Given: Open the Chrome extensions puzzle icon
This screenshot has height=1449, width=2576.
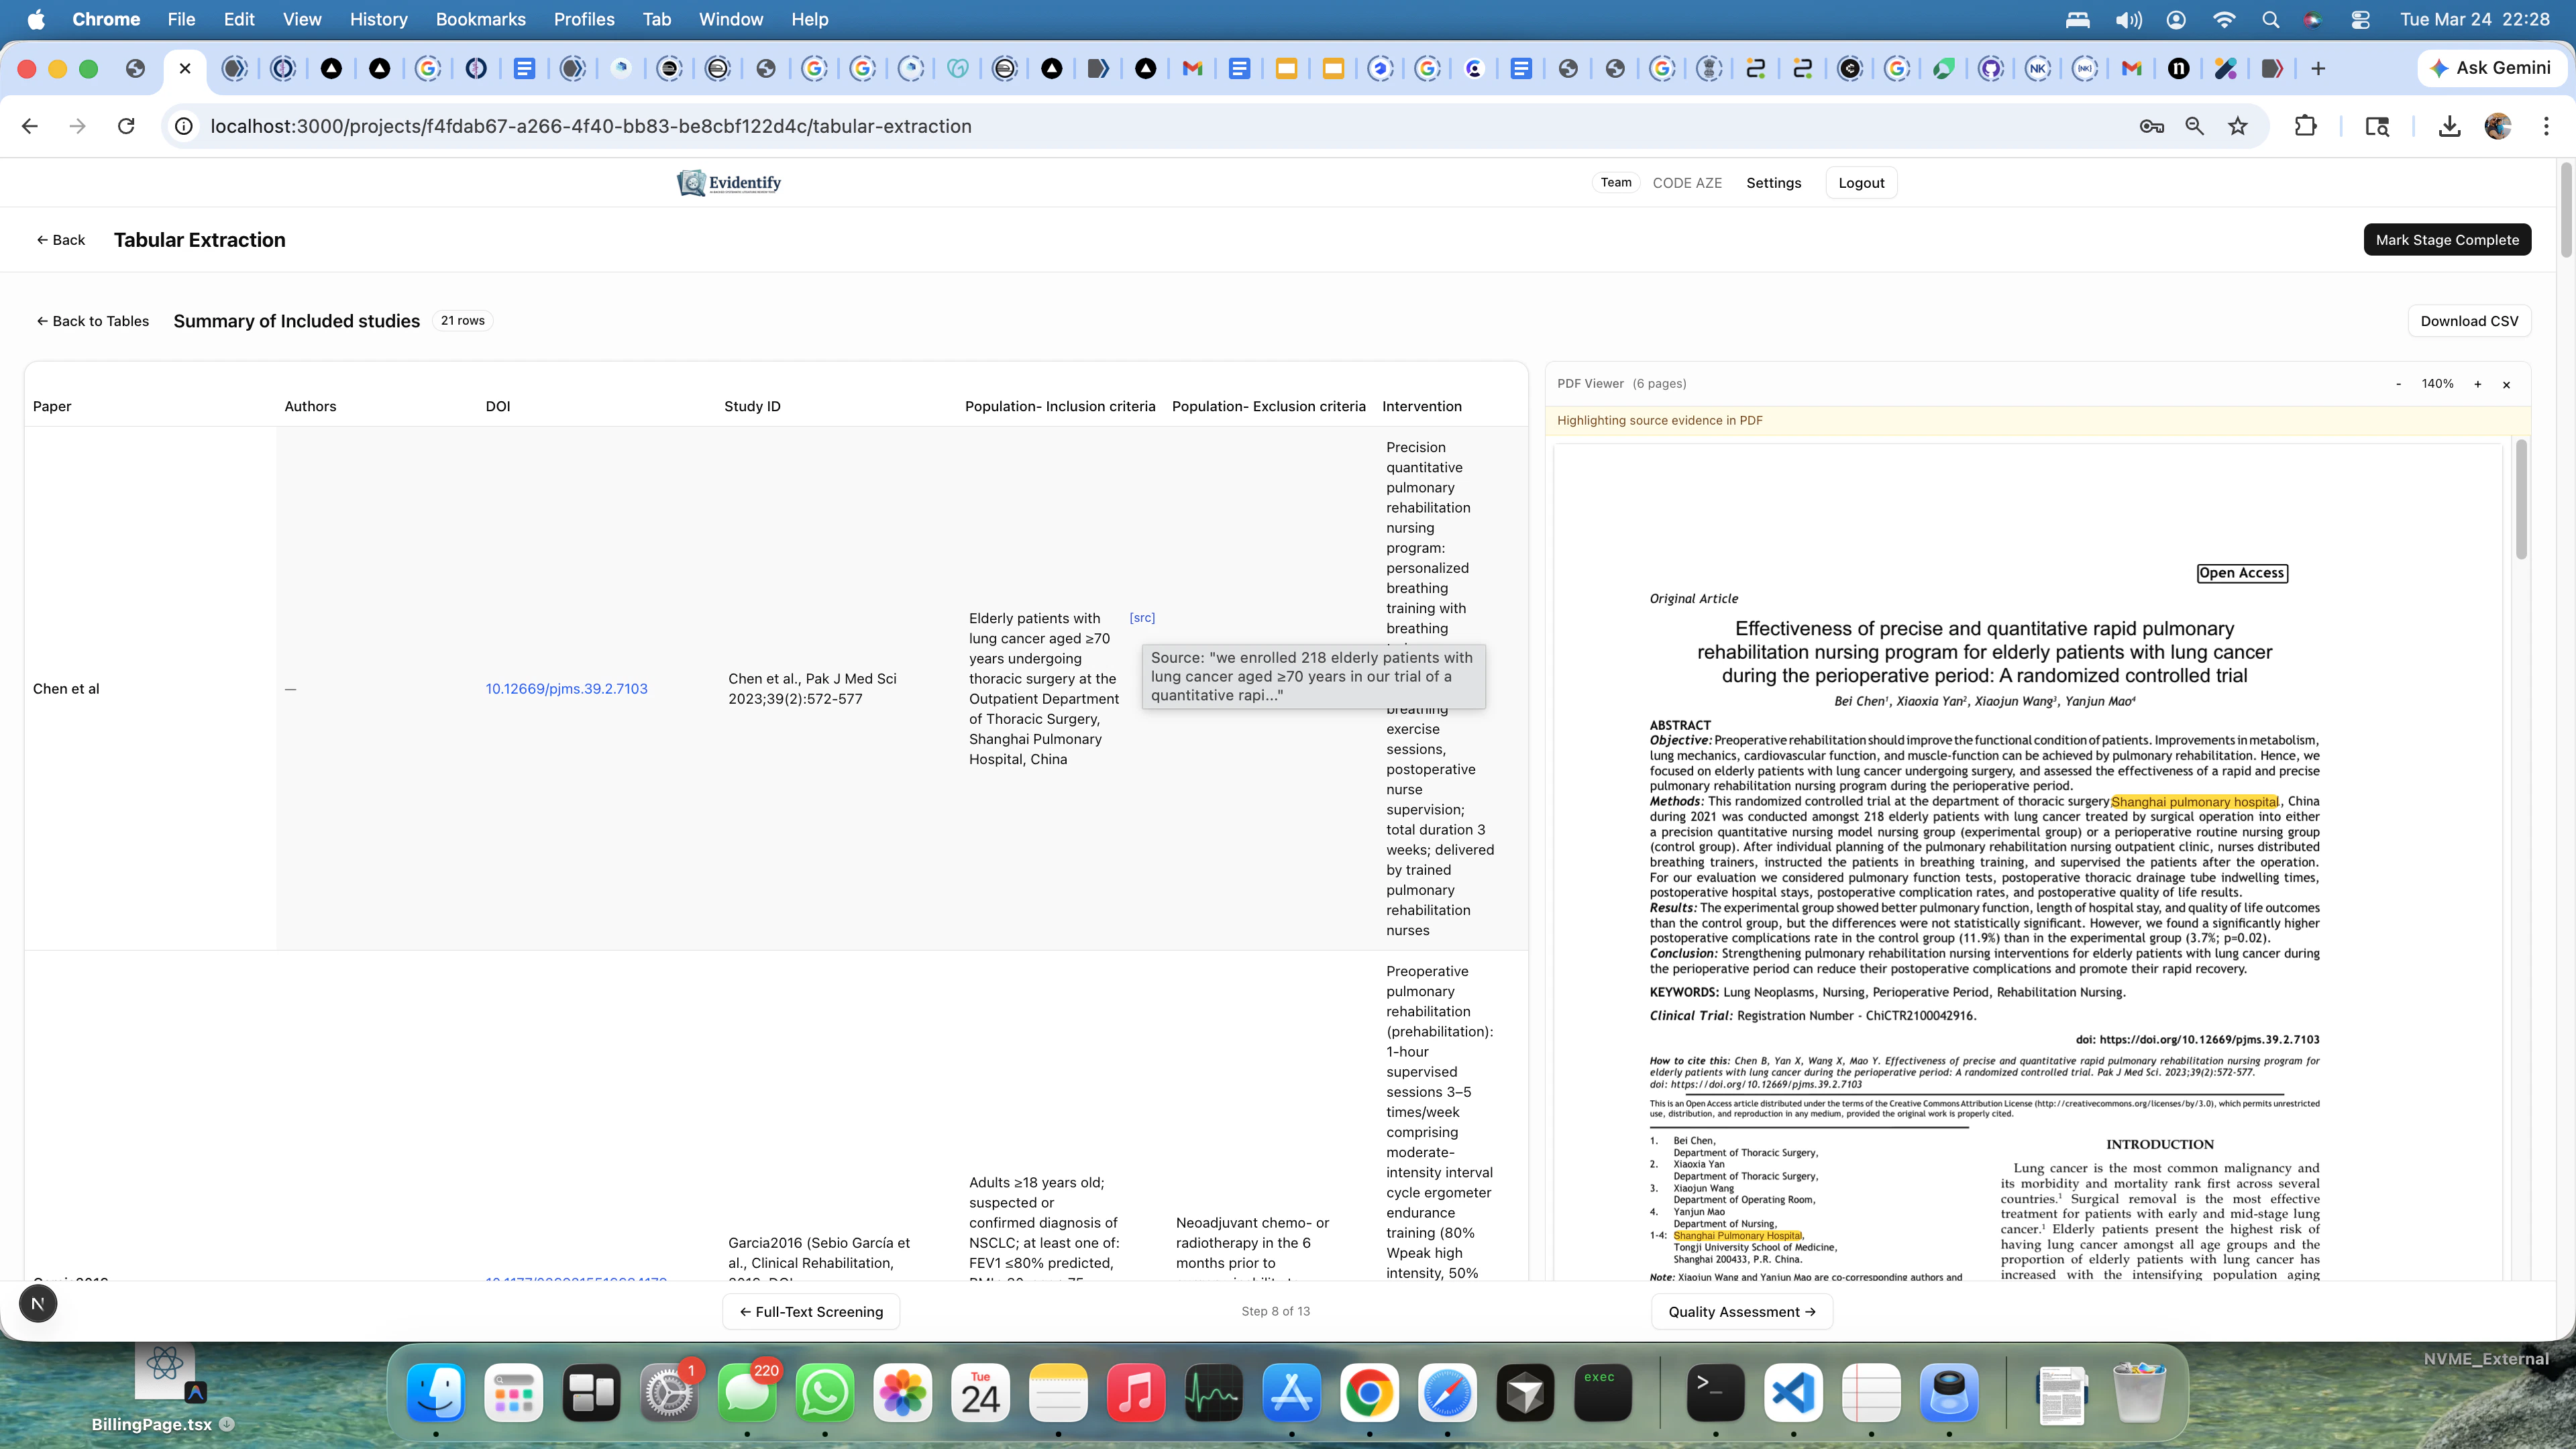Looking at the screenshot, I should pos(2306,126).
